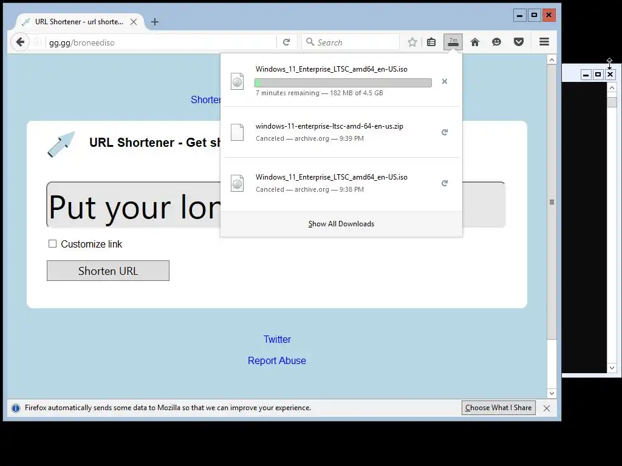This screenshot has width=622, height=466.
Task: Enable the Customize link checkbox
Action: pyautogui.click(x=52, y=244)
